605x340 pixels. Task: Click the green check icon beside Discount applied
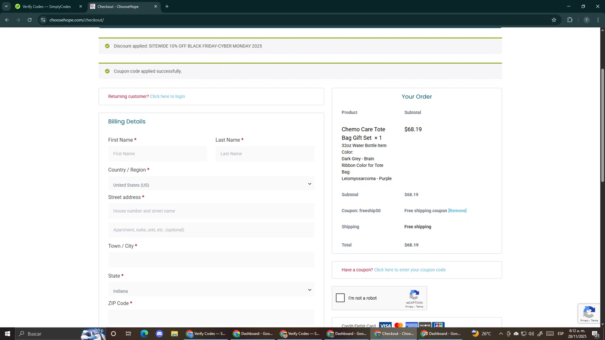pos(107,46)
